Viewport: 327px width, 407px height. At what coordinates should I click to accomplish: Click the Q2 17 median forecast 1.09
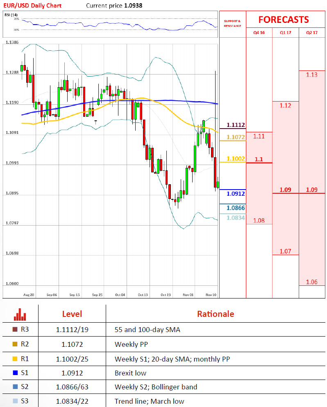click(x=312, y=190)
